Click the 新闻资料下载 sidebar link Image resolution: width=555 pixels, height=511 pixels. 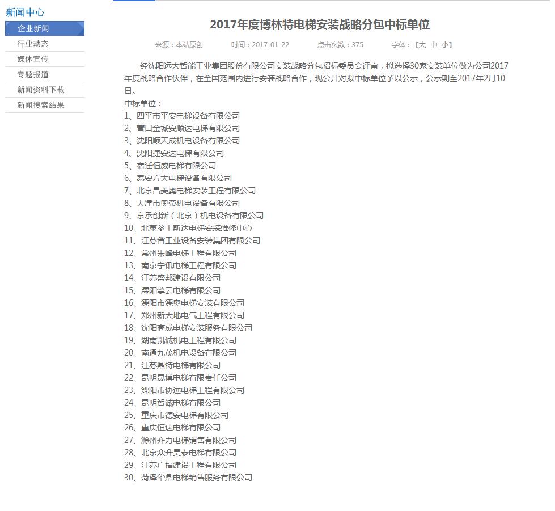(41, 90)
